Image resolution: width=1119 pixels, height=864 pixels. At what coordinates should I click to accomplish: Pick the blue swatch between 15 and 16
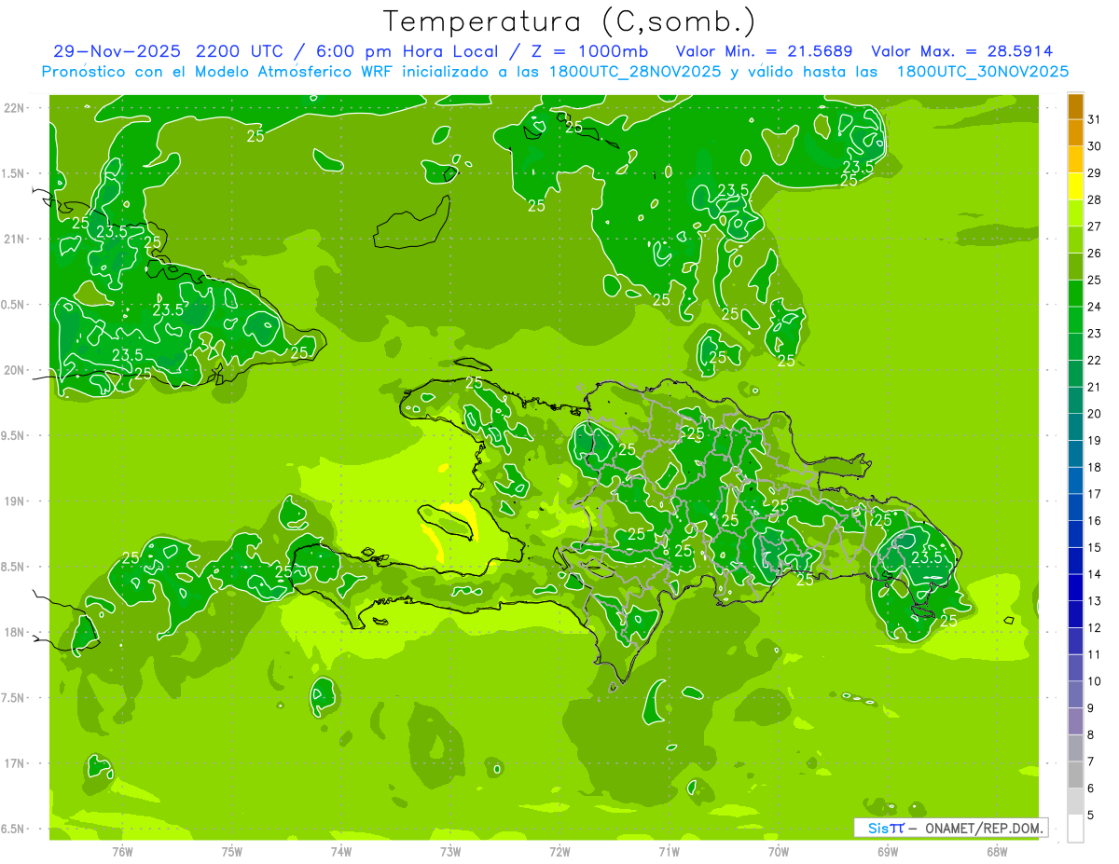point(1075,534)
